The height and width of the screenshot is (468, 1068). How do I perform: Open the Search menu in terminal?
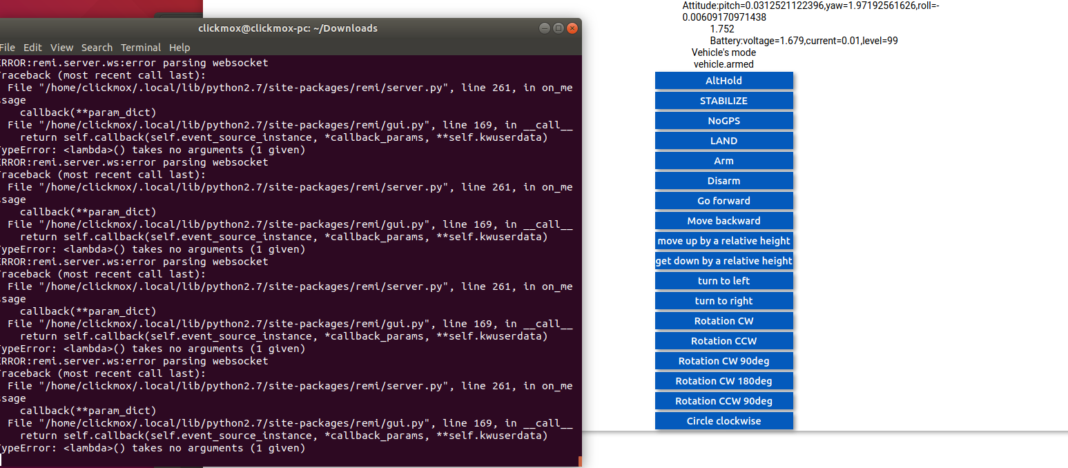(x=97, y=47)
